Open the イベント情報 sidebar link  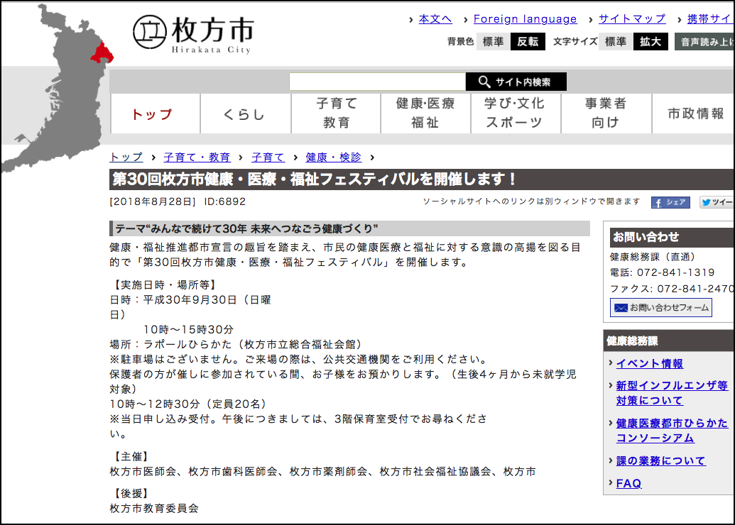point(649,363)
